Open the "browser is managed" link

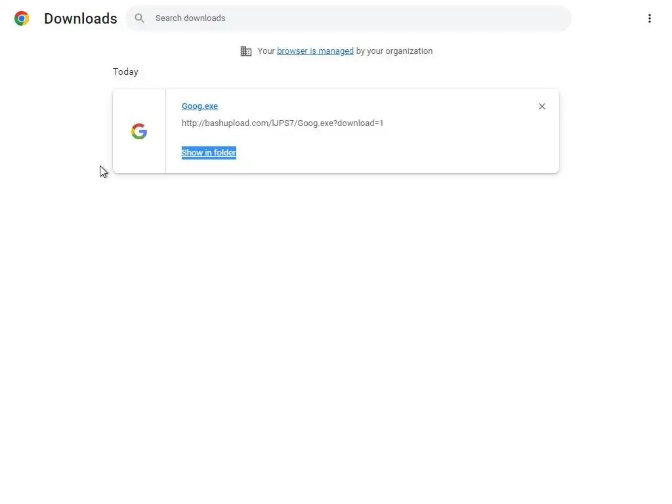pos(315,51)
